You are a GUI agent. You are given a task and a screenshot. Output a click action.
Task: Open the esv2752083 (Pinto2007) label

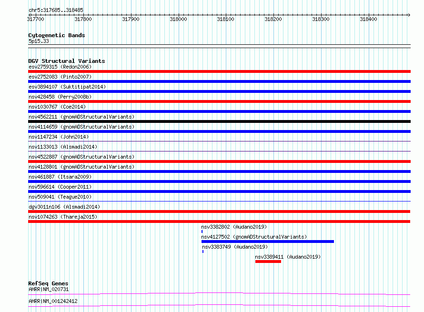(x=60, y=77)
